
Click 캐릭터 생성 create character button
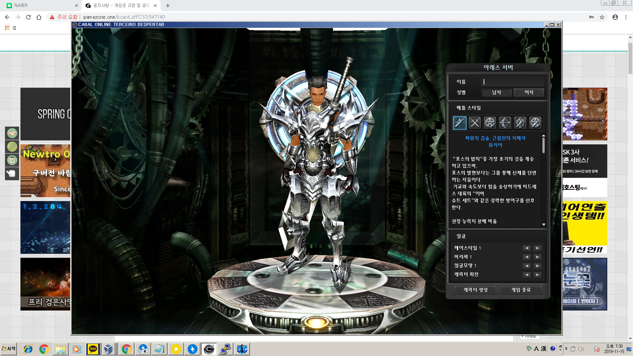pyautogui.click(x=475, y=290)
